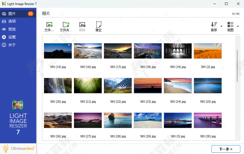Screen dimensions: 244x154
Task: Select thumbnail 585 (28).jpg sea rock
Action: [x=118, y=120]
